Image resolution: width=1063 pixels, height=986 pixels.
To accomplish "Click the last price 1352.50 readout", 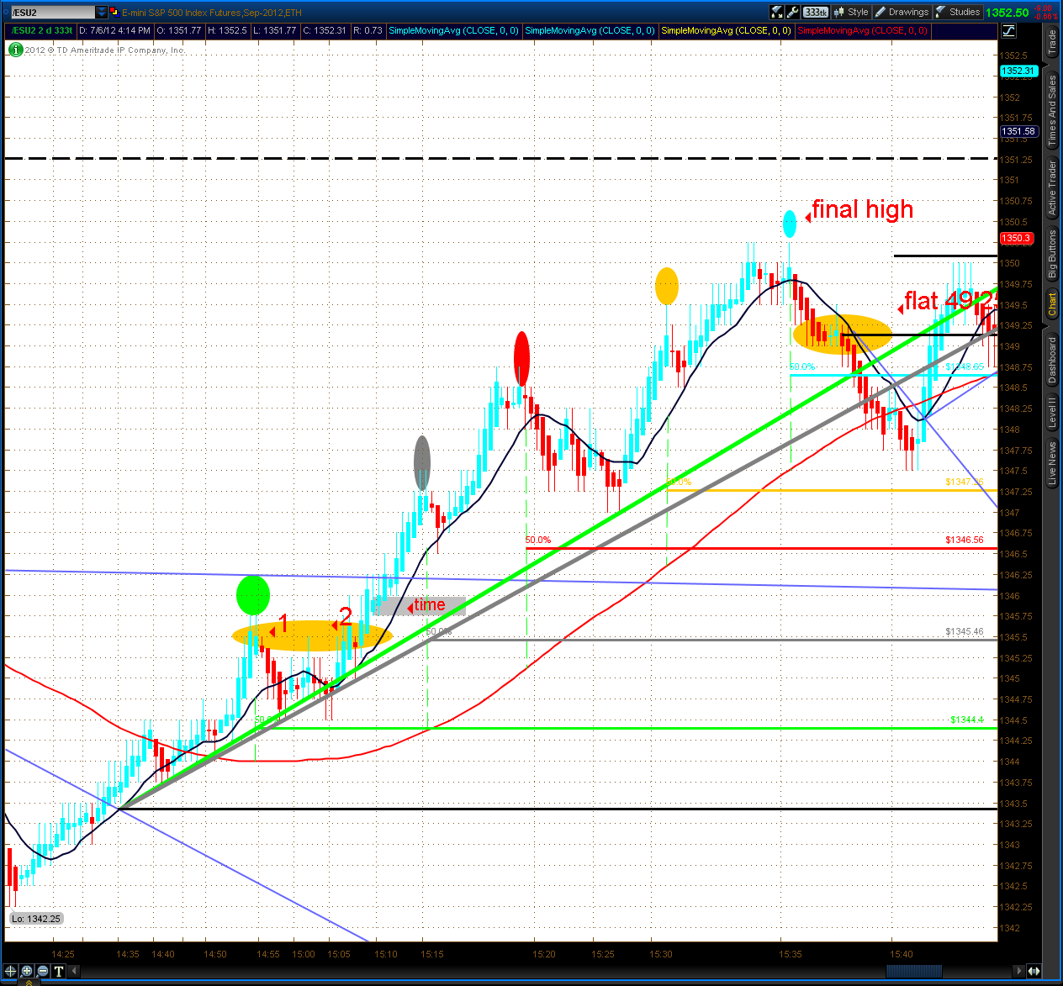I will (1007, 13).
